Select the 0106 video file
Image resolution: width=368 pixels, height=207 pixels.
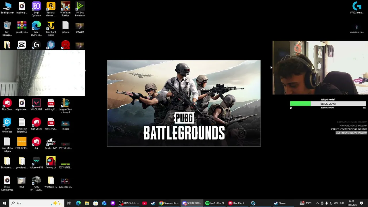coord(22,182)
